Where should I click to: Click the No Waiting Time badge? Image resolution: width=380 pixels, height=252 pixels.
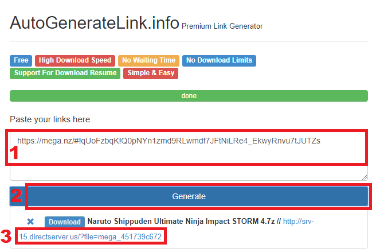tap(148, 60)
